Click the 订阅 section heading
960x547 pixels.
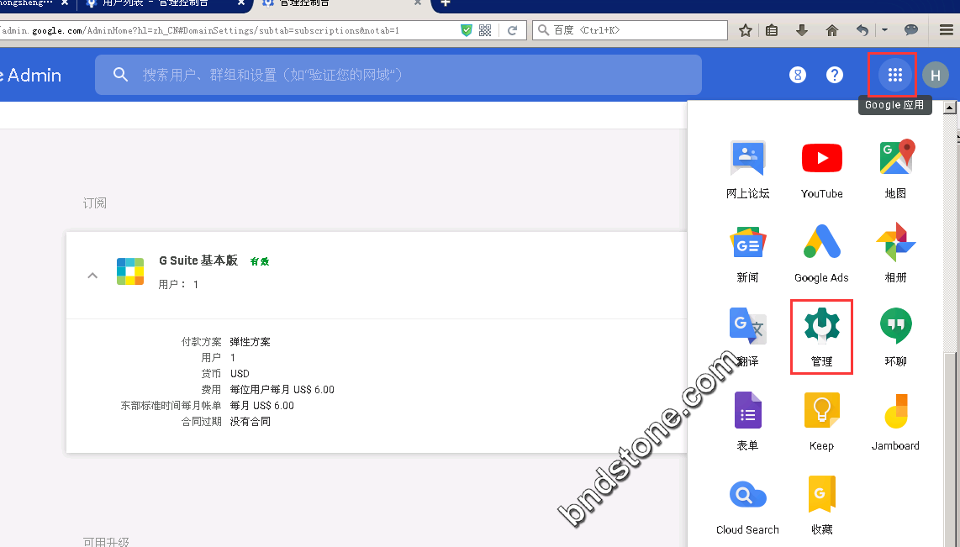pos(95,203)
